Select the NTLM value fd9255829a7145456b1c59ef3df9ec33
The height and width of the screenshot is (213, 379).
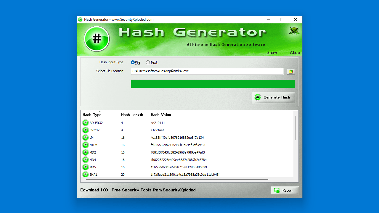coord(178,145)
